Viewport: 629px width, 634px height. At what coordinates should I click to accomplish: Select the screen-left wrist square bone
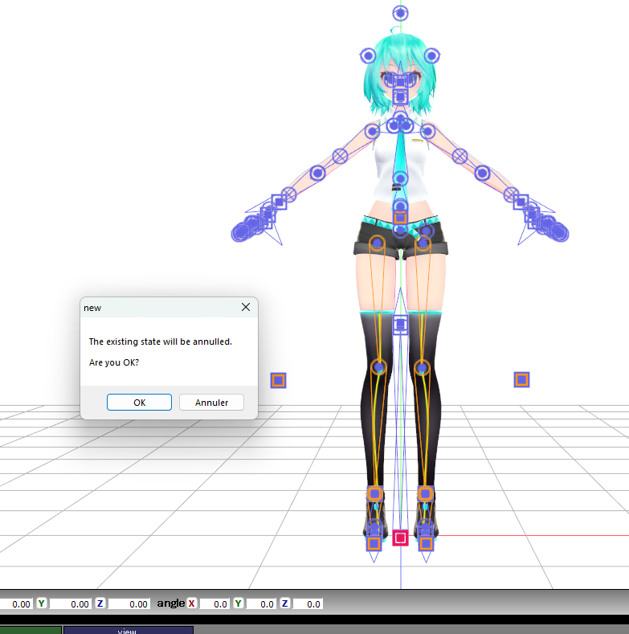pyautogui.click(x=279, y=202)
